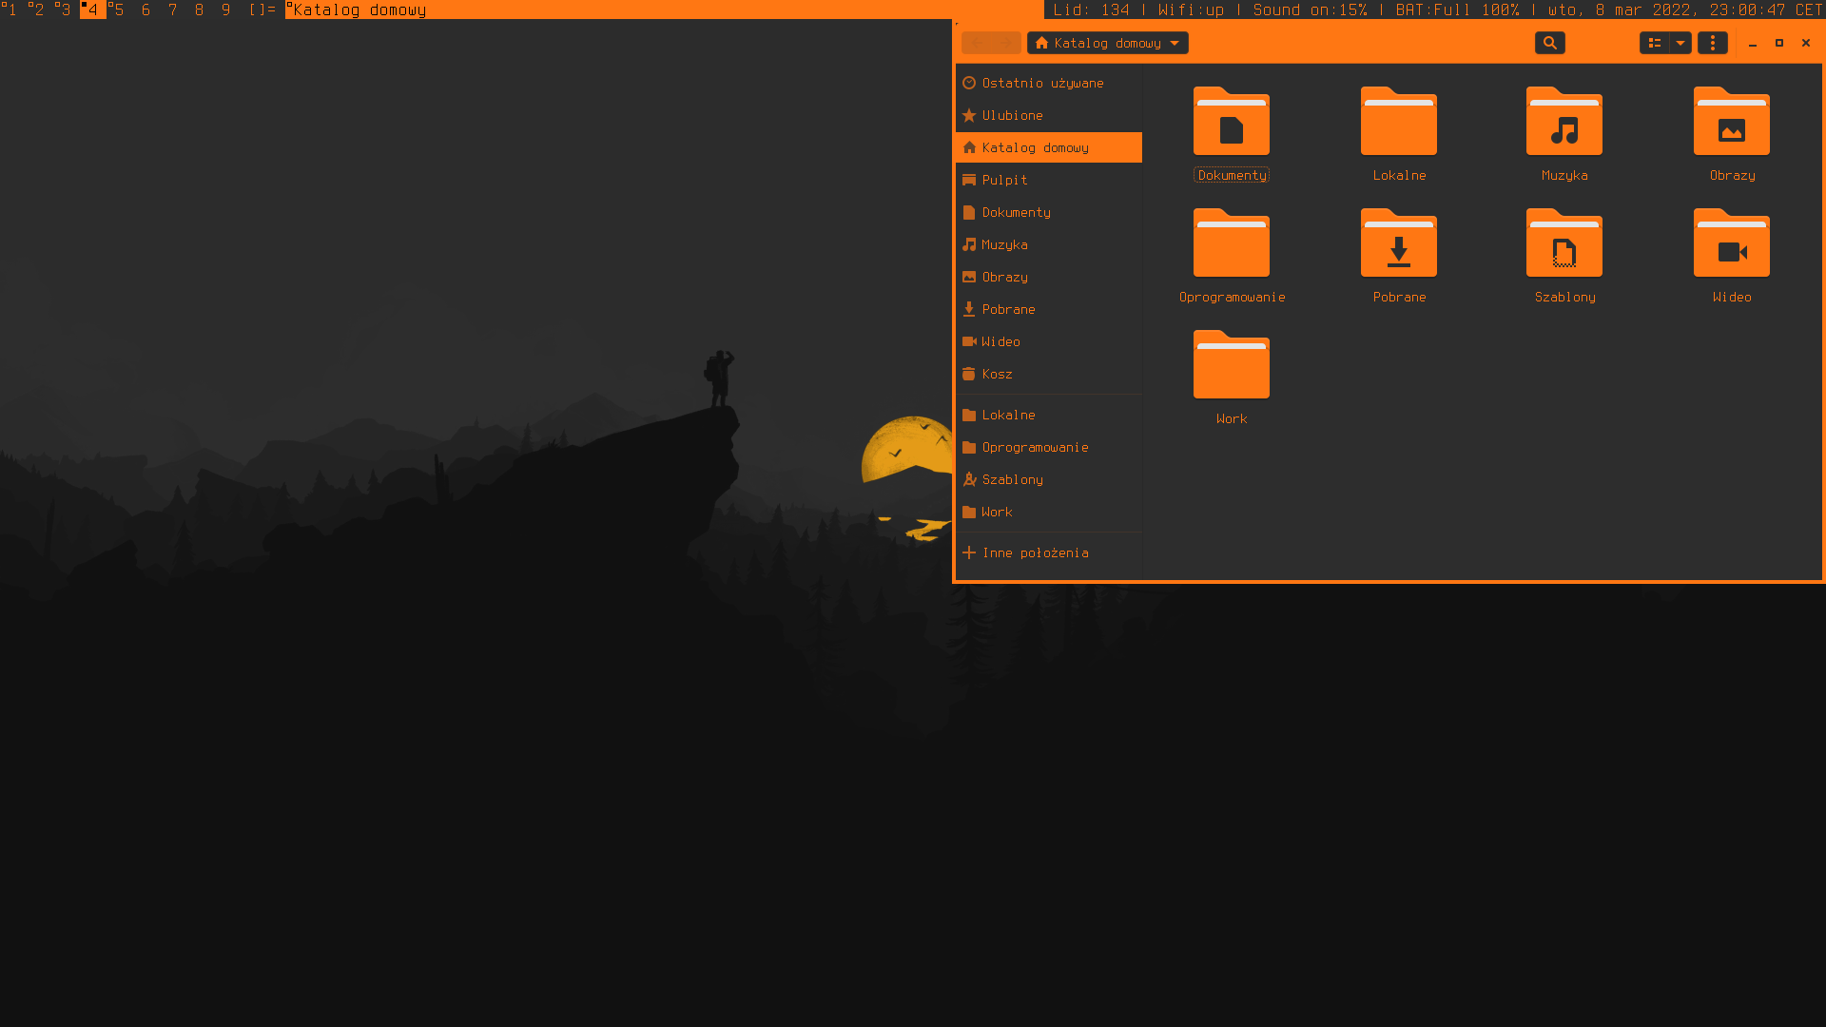Select Ostatnio używane in the sidebar
1826x1027 pixels.
point(1042,83)
